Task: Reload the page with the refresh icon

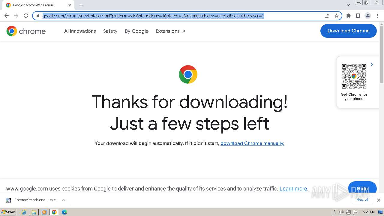Action: [x=26, y=16]
